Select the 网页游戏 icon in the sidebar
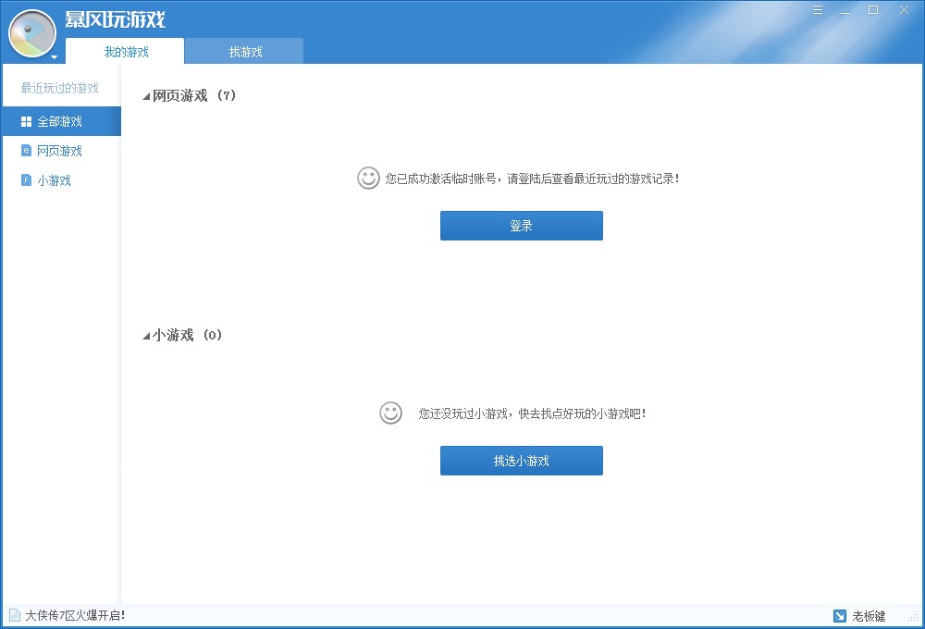Image resolution: width=925 pixels, height=629 pixels. click(26, 151)
